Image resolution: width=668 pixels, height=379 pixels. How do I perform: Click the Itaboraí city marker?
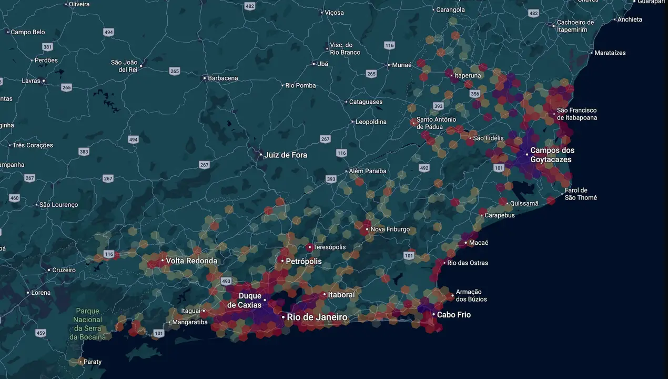(x=325, y=295)
